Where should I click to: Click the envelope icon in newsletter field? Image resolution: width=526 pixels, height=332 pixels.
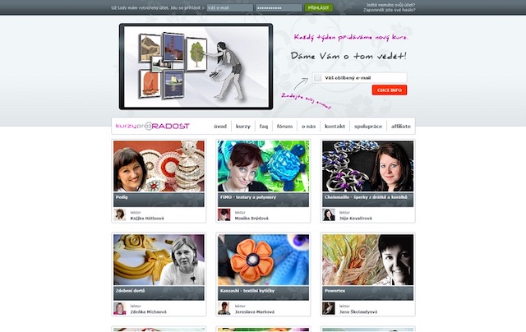pos(318,78)
